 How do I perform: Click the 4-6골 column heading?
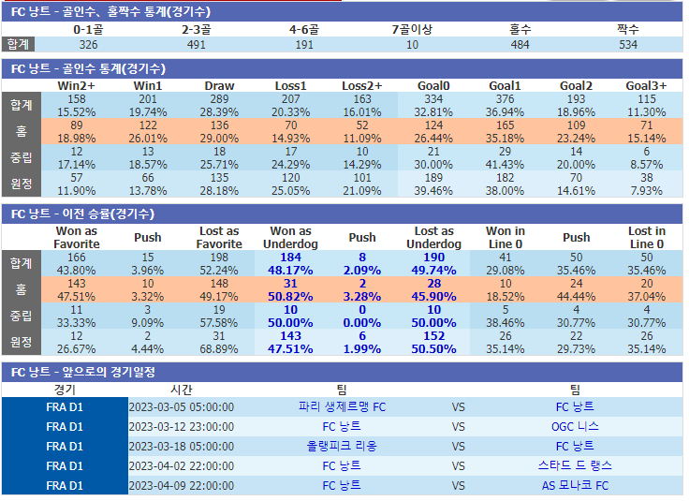[x=304, y=30]
